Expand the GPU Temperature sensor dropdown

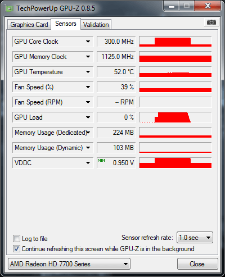[x=88, y=72]
